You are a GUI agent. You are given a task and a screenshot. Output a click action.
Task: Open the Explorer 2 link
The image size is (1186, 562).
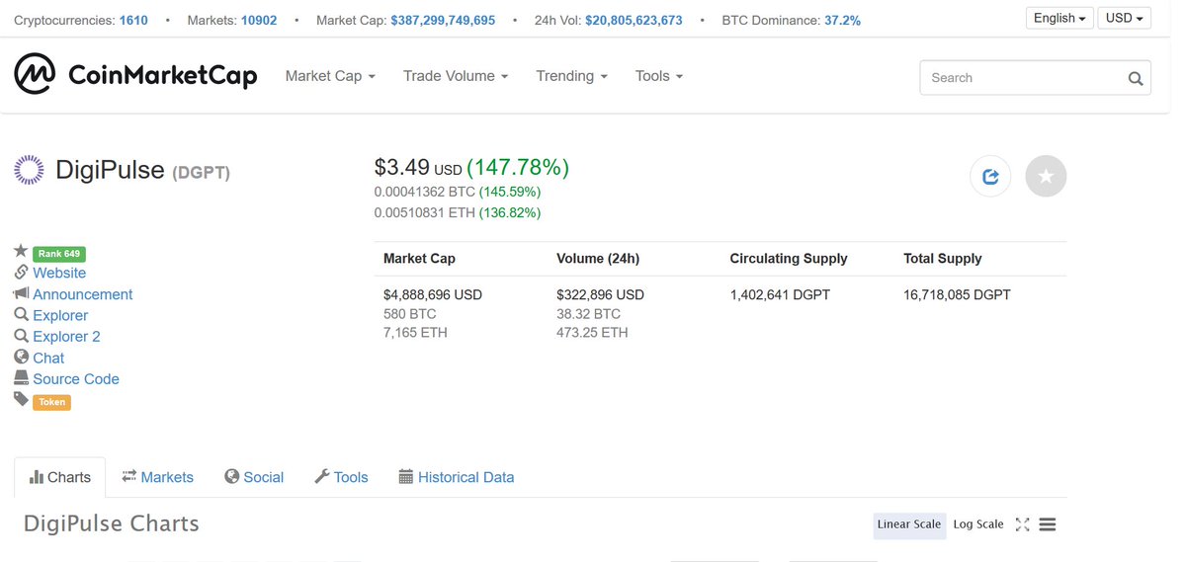tap(66, 336)
